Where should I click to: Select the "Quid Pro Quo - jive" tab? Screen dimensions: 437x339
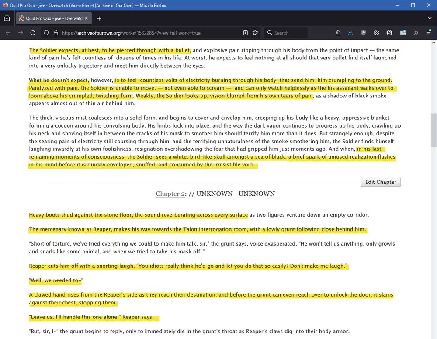(x=52, y=18)
